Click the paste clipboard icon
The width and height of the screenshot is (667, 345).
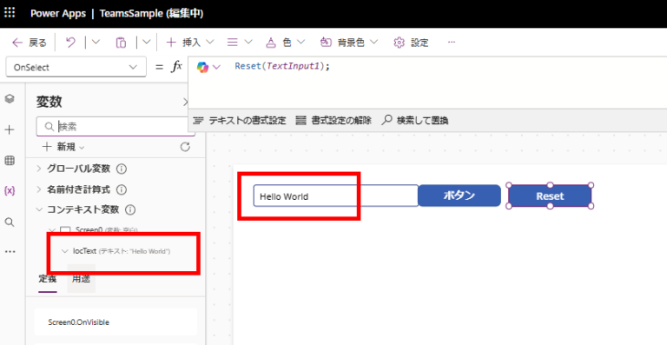click(121, 42)
